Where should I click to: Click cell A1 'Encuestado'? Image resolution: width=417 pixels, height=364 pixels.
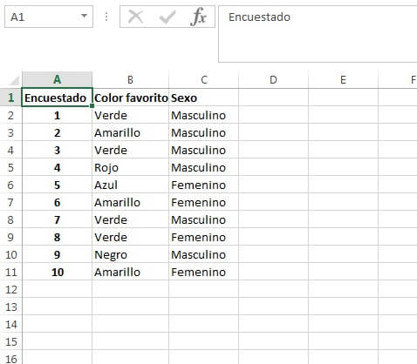[x=58, y=98]
